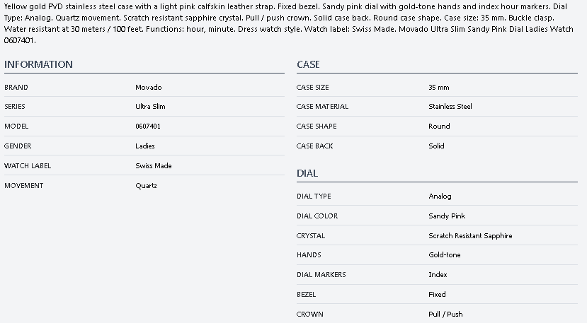The height and width of the screenshot is (323, 587).
Task: Click the Pull / Push crown value
Action: 445,315
